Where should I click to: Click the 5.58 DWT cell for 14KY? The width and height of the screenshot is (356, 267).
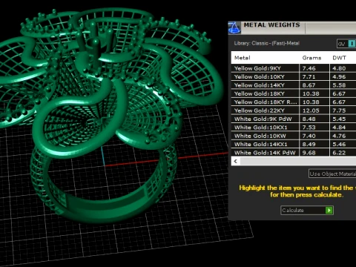coord(343,85)
